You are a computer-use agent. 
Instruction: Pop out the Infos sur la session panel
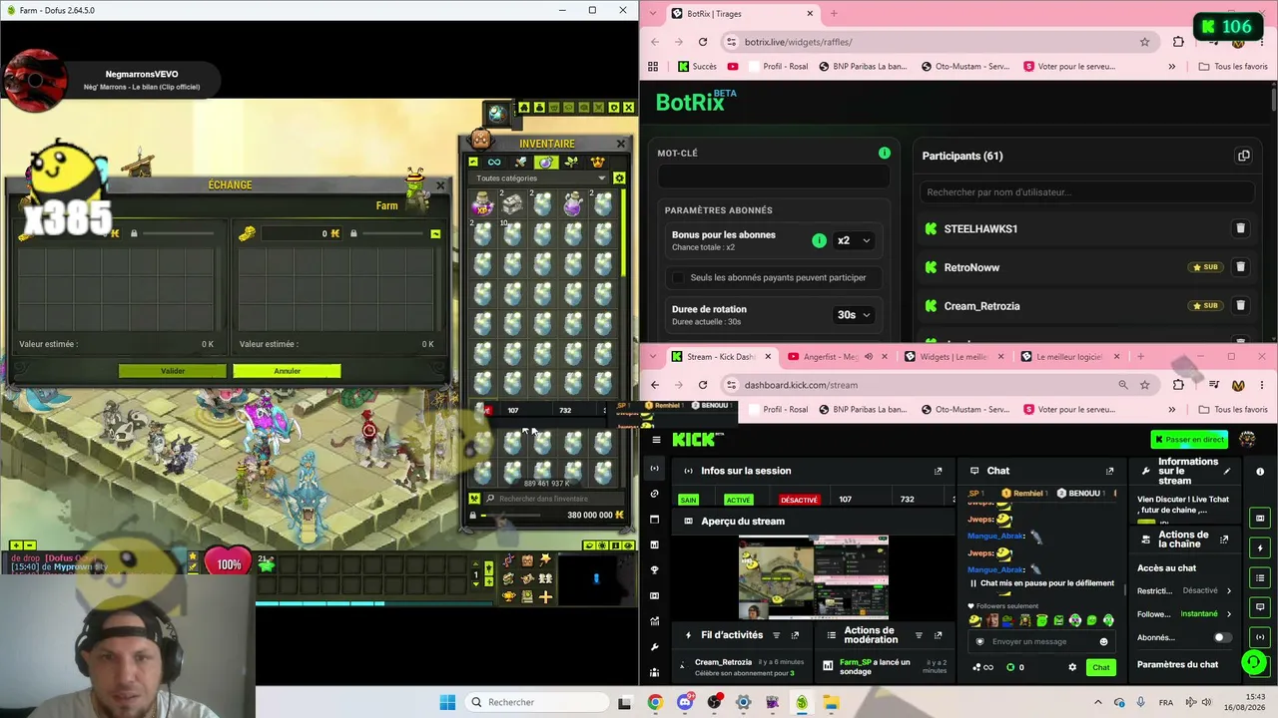[x=938, y=471]
